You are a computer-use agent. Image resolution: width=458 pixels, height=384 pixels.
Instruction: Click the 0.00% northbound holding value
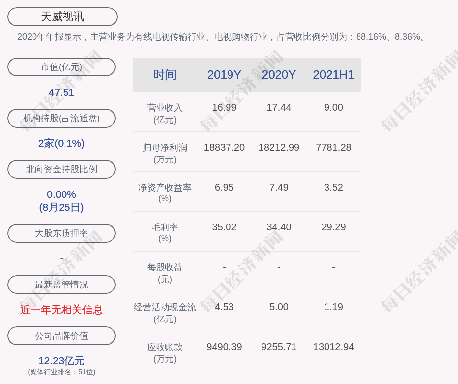[62, 194]
